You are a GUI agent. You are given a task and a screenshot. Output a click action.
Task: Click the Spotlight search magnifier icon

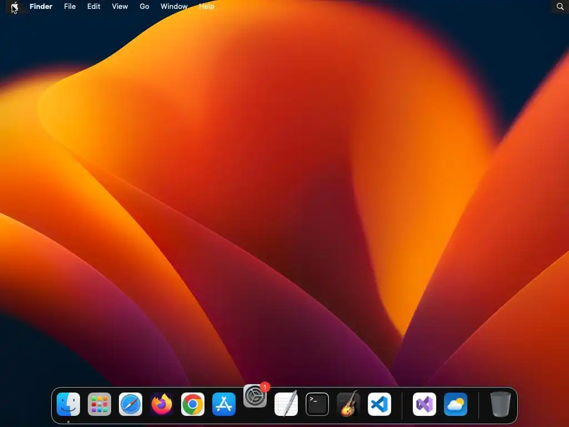[x=560, y=7]
